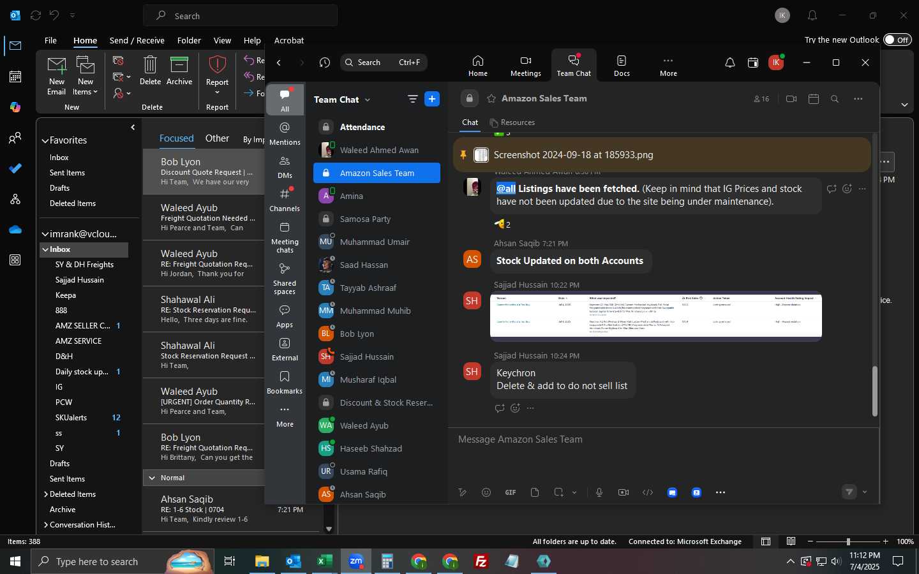
Task: Open Zoom history clock icon
Action: click(x=325, y=63)
